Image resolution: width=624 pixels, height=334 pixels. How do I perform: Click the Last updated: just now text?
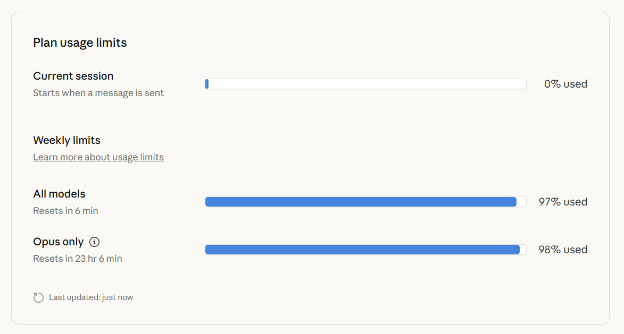tap(91, 297)
